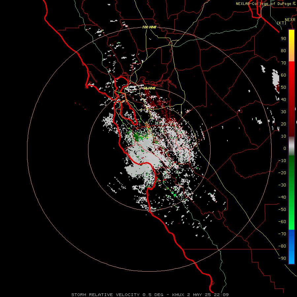
Task: Click the 60 value on velocity scale
Action: pyautogui.click(x=283, y=75)
